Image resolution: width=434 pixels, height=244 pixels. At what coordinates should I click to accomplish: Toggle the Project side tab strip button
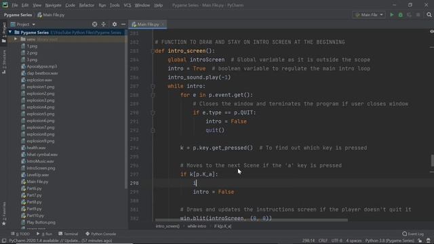pyautogui.click(x=4, y=33)
